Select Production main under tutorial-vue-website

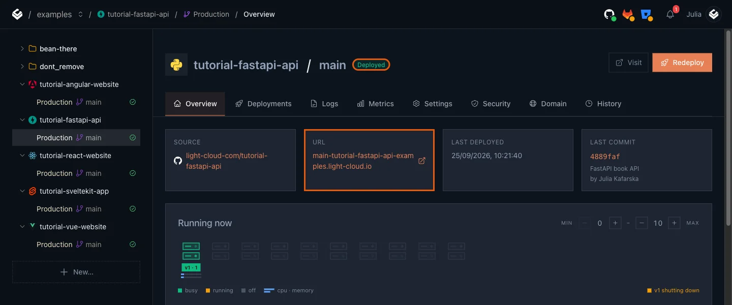point(76,245)
